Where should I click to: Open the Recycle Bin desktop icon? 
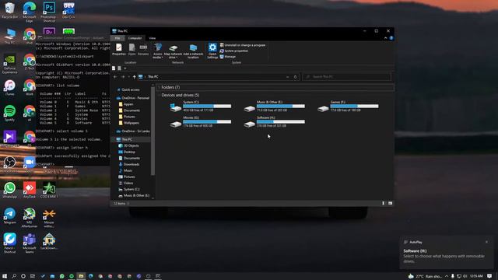(x=9, y=10)
